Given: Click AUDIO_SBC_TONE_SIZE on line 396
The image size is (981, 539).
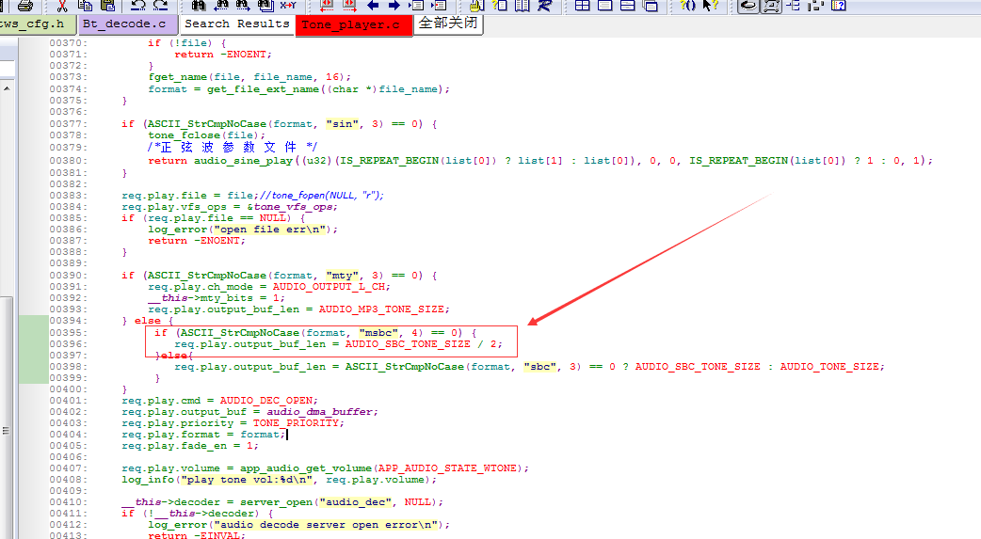Looking at the screenshot, I should (x=408, y=344).
